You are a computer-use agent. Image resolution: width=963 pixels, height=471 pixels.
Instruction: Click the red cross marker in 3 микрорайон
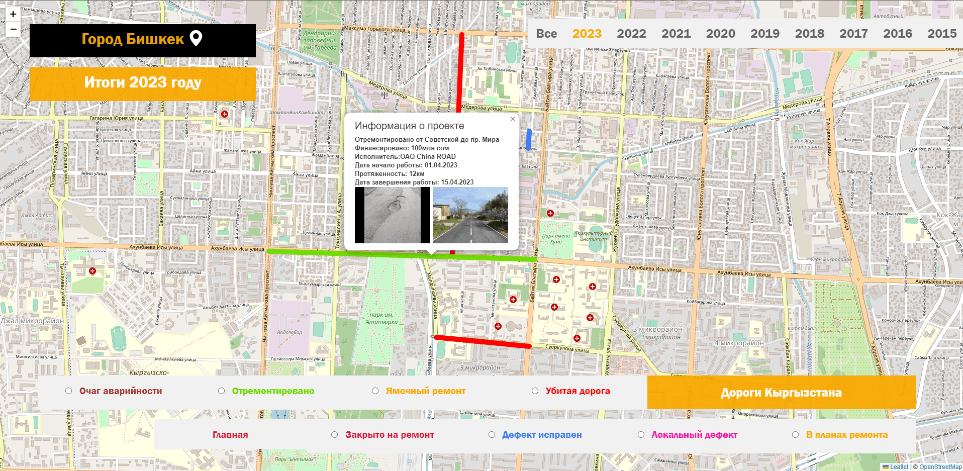[590, 317]
